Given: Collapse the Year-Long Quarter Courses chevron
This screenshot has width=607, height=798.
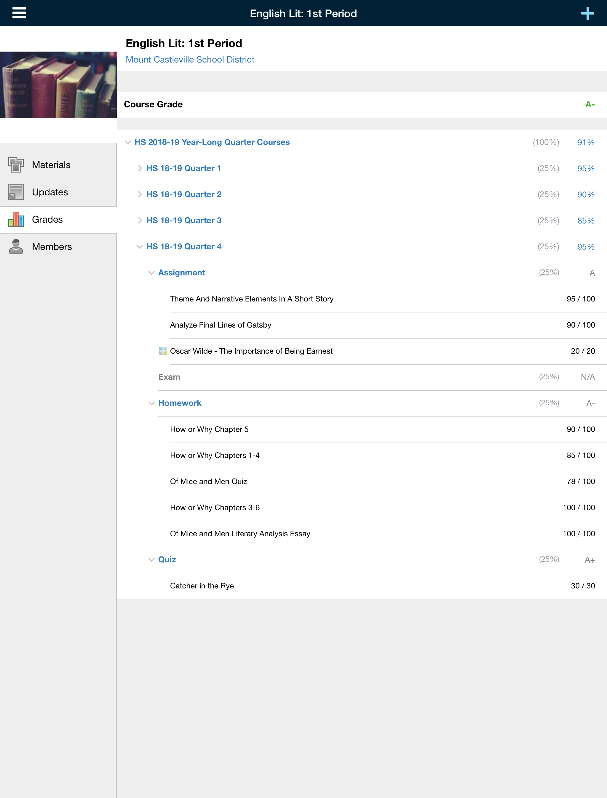Looking at the screenshot, I should coord(128,142).
